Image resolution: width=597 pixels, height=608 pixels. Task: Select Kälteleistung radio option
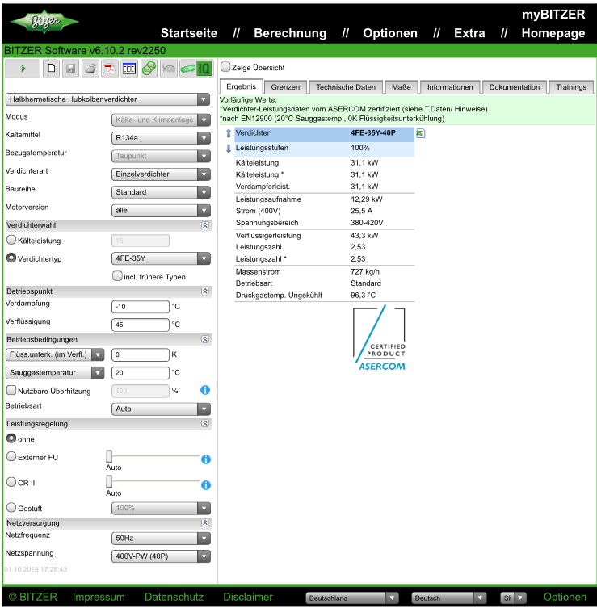coord(11,240)
